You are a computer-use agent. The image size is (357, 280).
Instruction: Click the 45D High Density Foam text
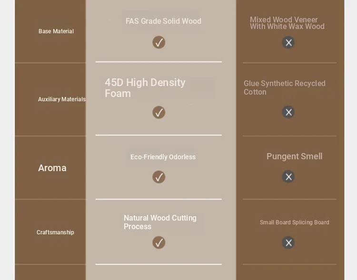click(x=145, y=88)
